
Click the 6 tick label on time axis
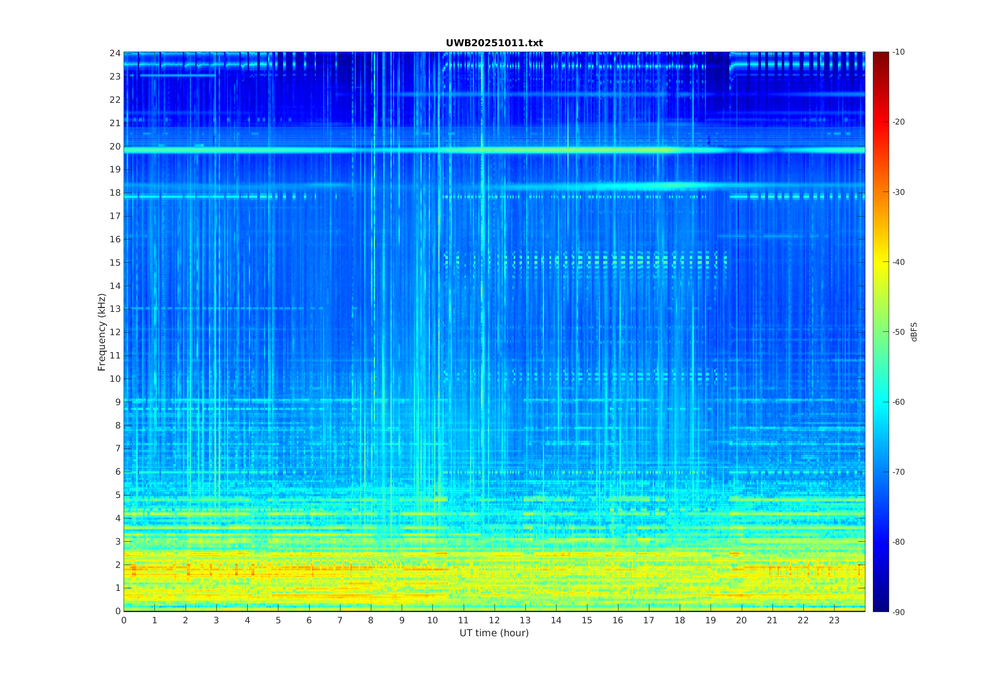[309, 620]
